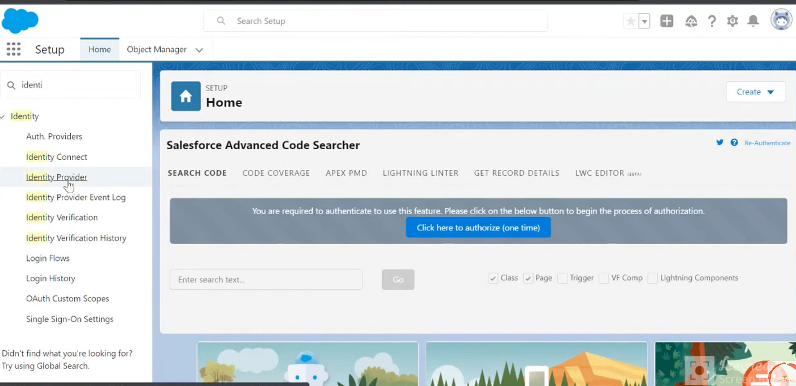Click the Quick Find box containing identi
796x386 pixels.
71,85
